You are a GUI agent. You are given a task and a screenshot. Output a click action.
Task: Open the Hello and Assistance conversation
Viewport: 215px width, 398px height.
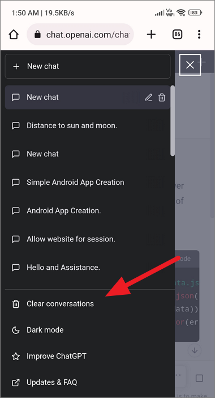[88, 267]
